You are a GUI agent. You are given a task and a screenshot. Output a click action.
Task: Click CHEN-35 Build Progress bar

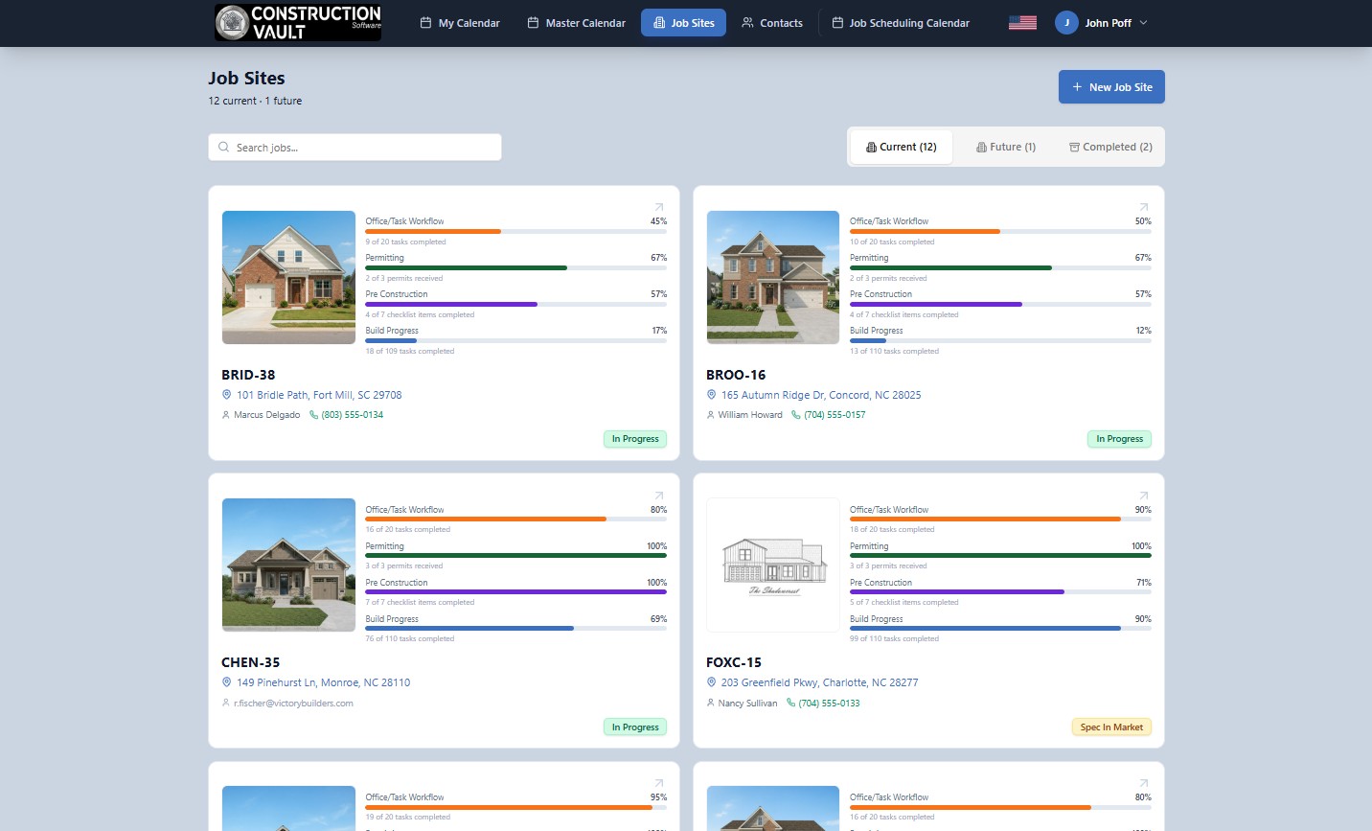[515, 629]
